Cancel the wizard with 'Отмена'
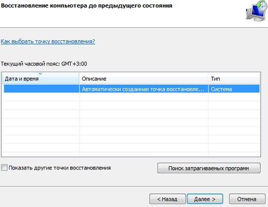 pos(247,199)
